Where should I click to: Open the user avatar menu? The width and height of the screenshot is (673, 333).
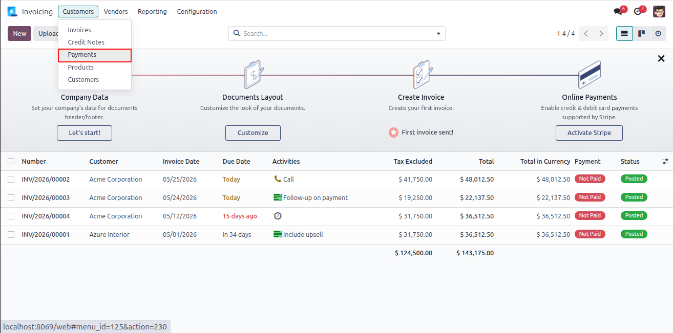pos(659,11)
